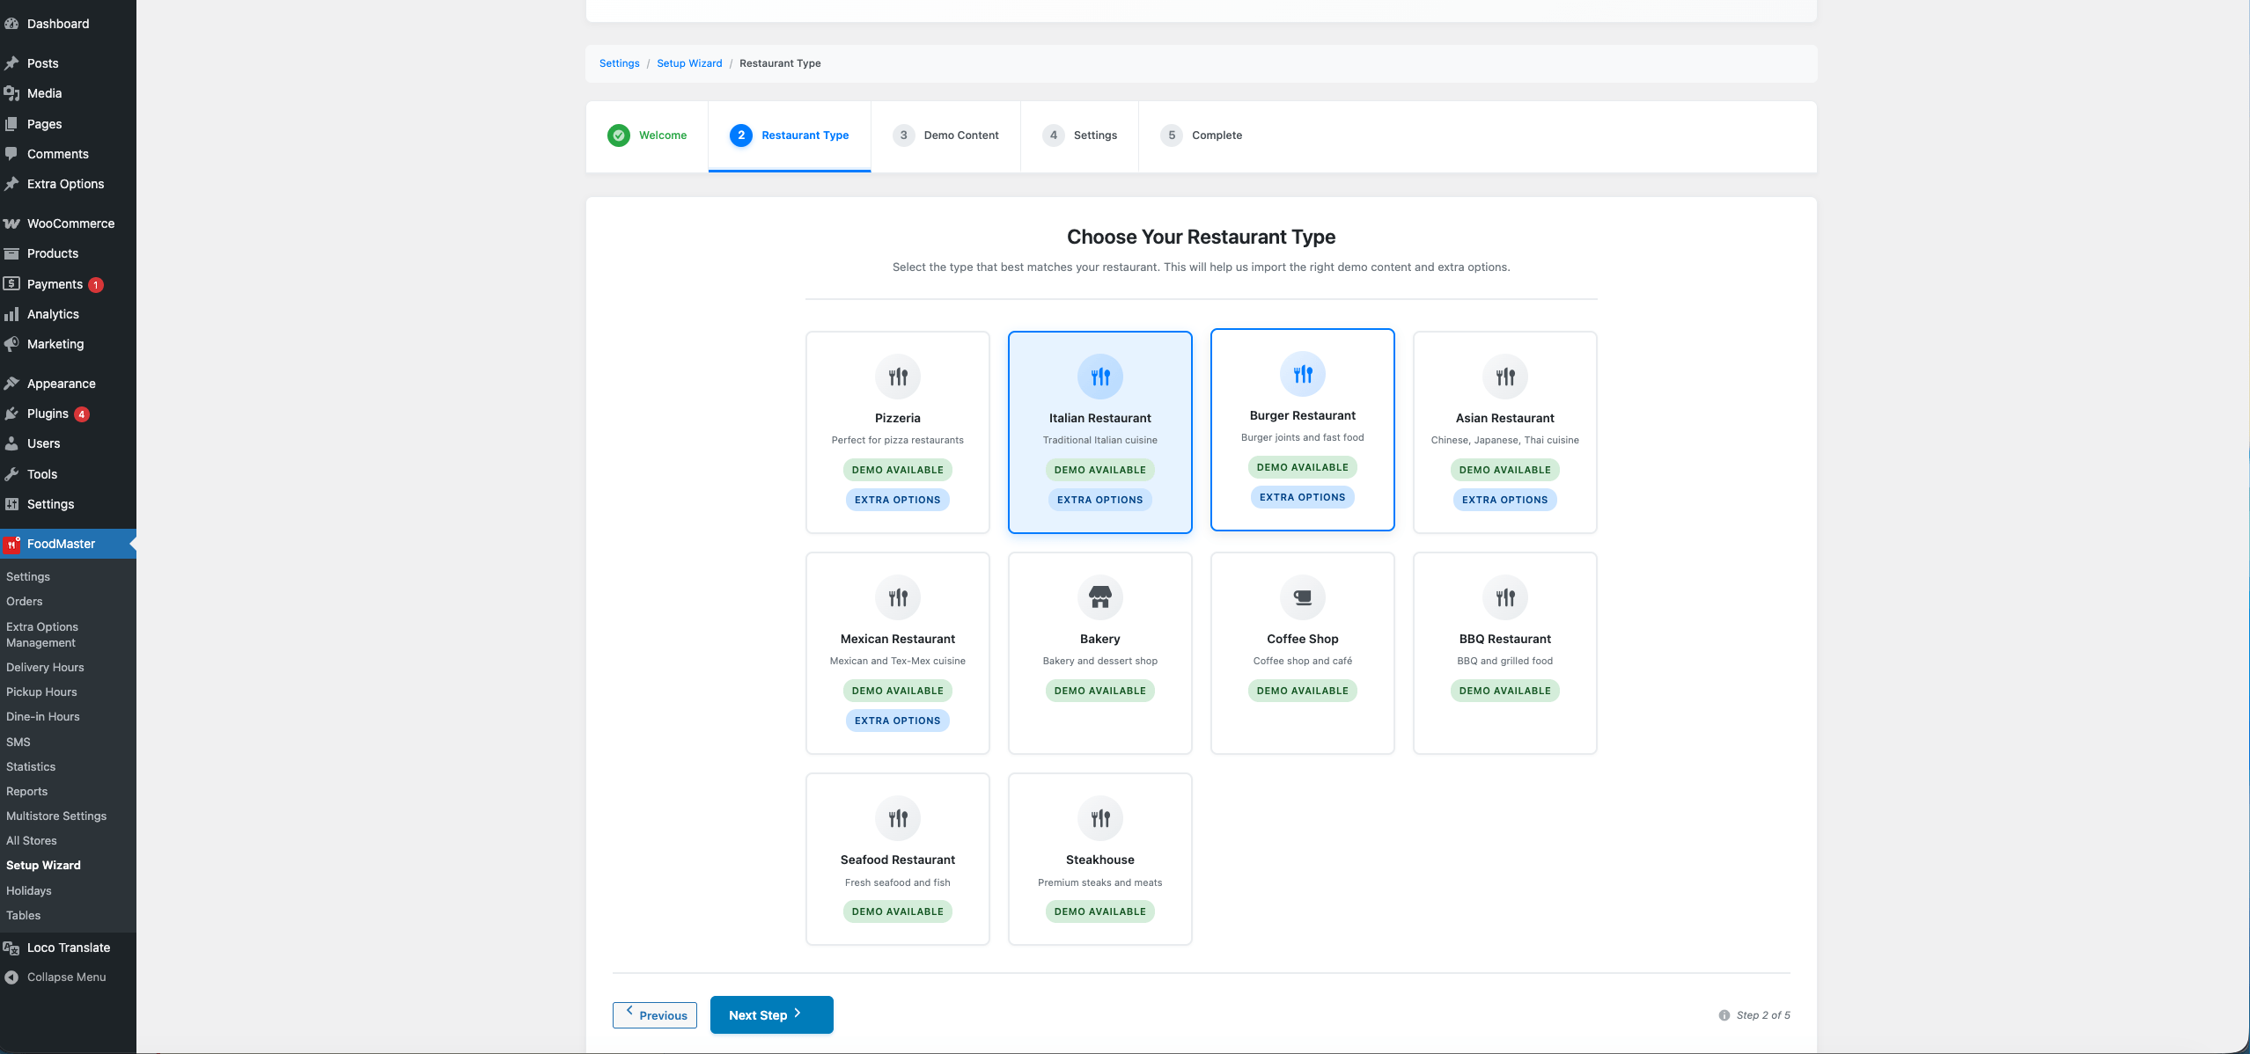Click the Tools wrench icon

pos(12,473)
